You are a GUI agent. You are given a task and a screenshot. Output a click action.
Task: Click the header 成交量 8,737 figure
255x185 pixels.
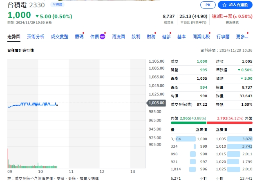pos(169,16)
